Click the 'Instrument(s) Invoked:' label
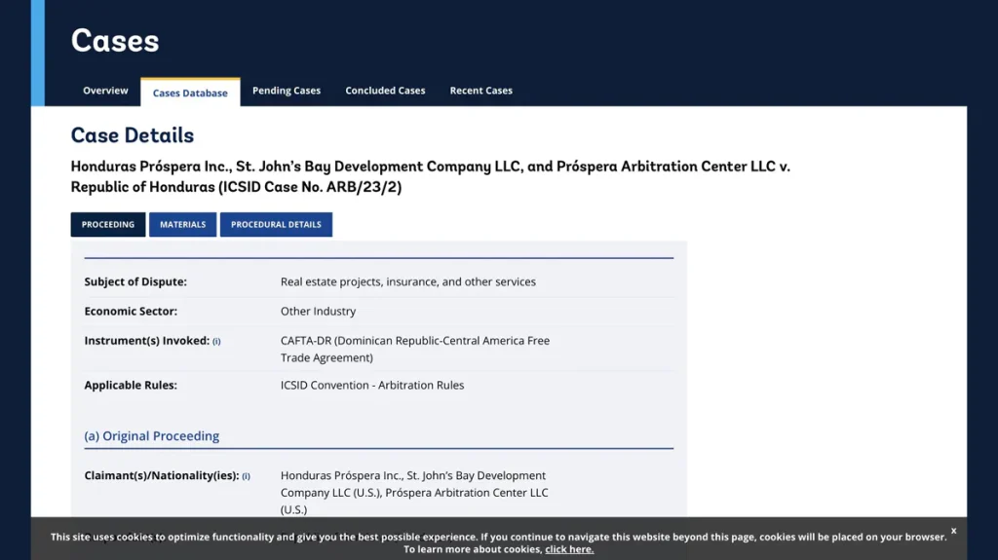Viewport: 998px width, 560px height. point(147,341)
